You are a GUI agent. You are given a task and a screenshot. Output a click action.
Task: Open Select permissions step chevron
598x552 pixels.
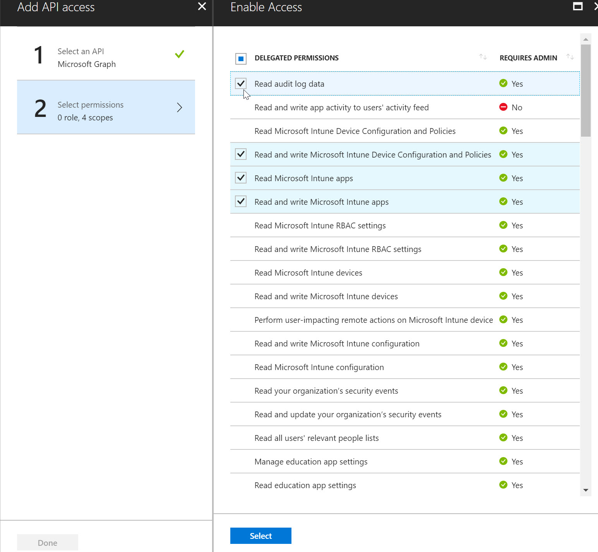[179, 108]
